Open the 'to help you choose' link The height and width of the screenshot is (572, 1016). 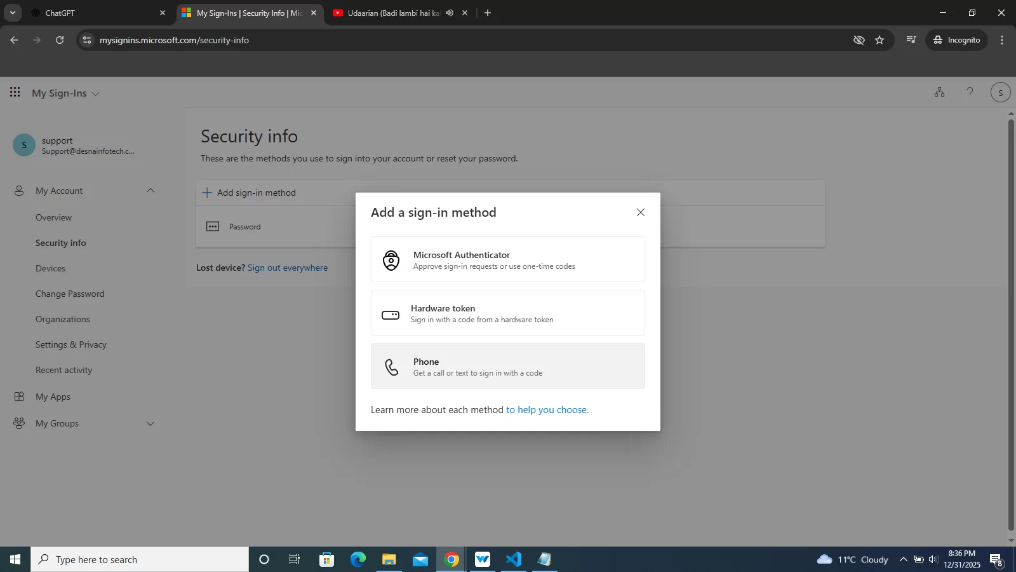click(547, 410)
